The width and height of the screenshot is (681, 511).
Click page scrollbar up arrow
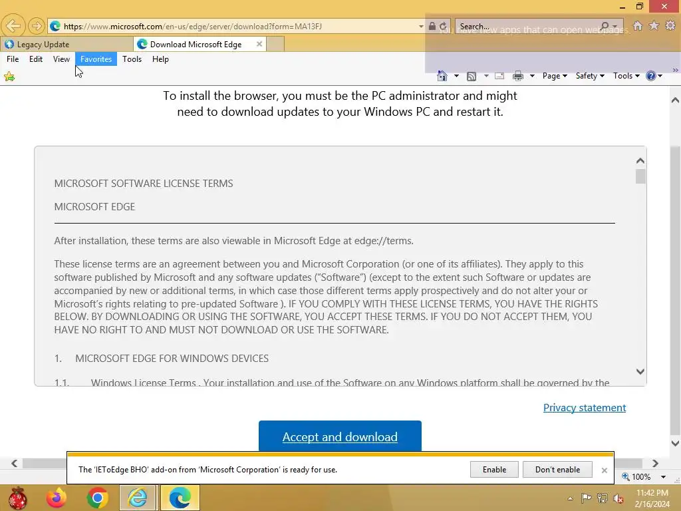(x=675, y=100)
